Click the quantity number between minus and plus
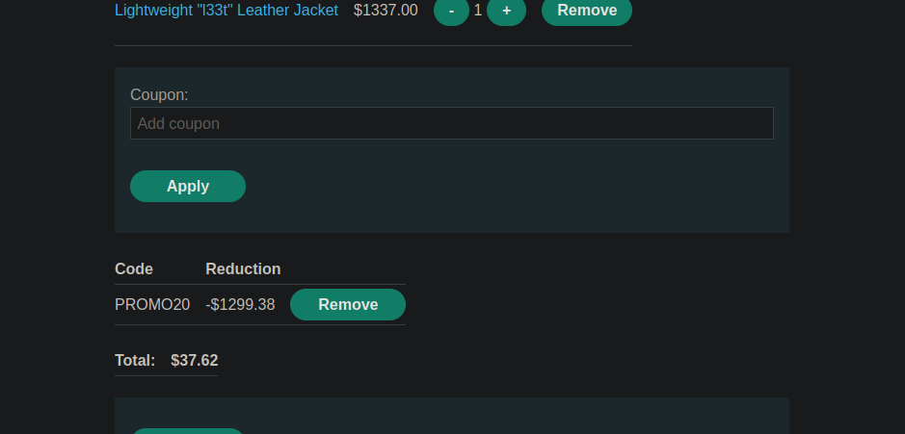This screenshot has width=905, height=434. pyautogui.click(x=478, y=11)
